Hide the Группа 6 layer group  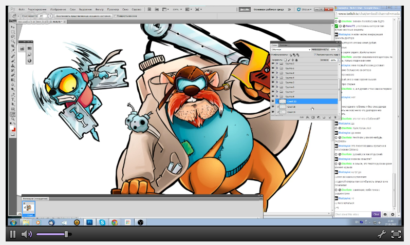(x=273, y=87)
